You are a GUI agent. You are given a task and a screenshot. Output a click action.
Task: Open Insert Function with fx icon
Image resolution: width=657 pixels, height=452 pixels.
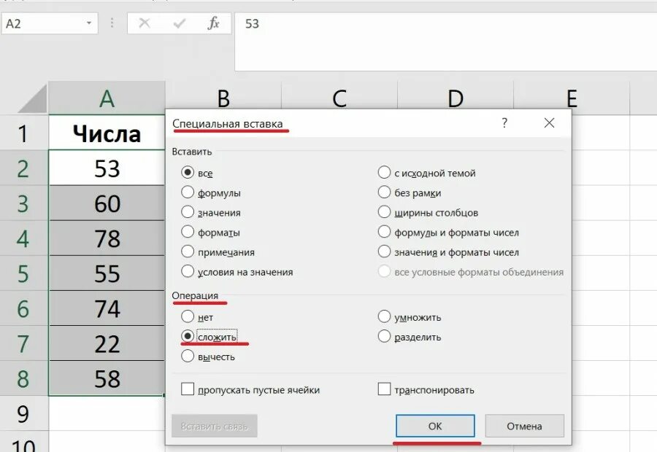coord(213,23)
